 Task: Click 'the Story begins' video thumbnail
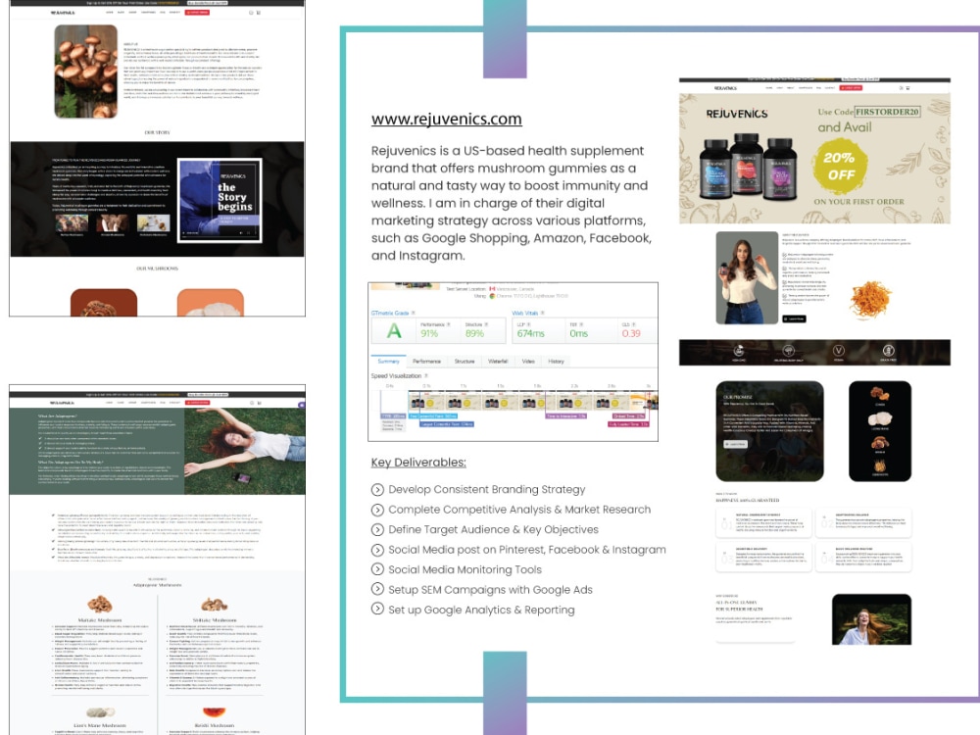click(220, 201)
